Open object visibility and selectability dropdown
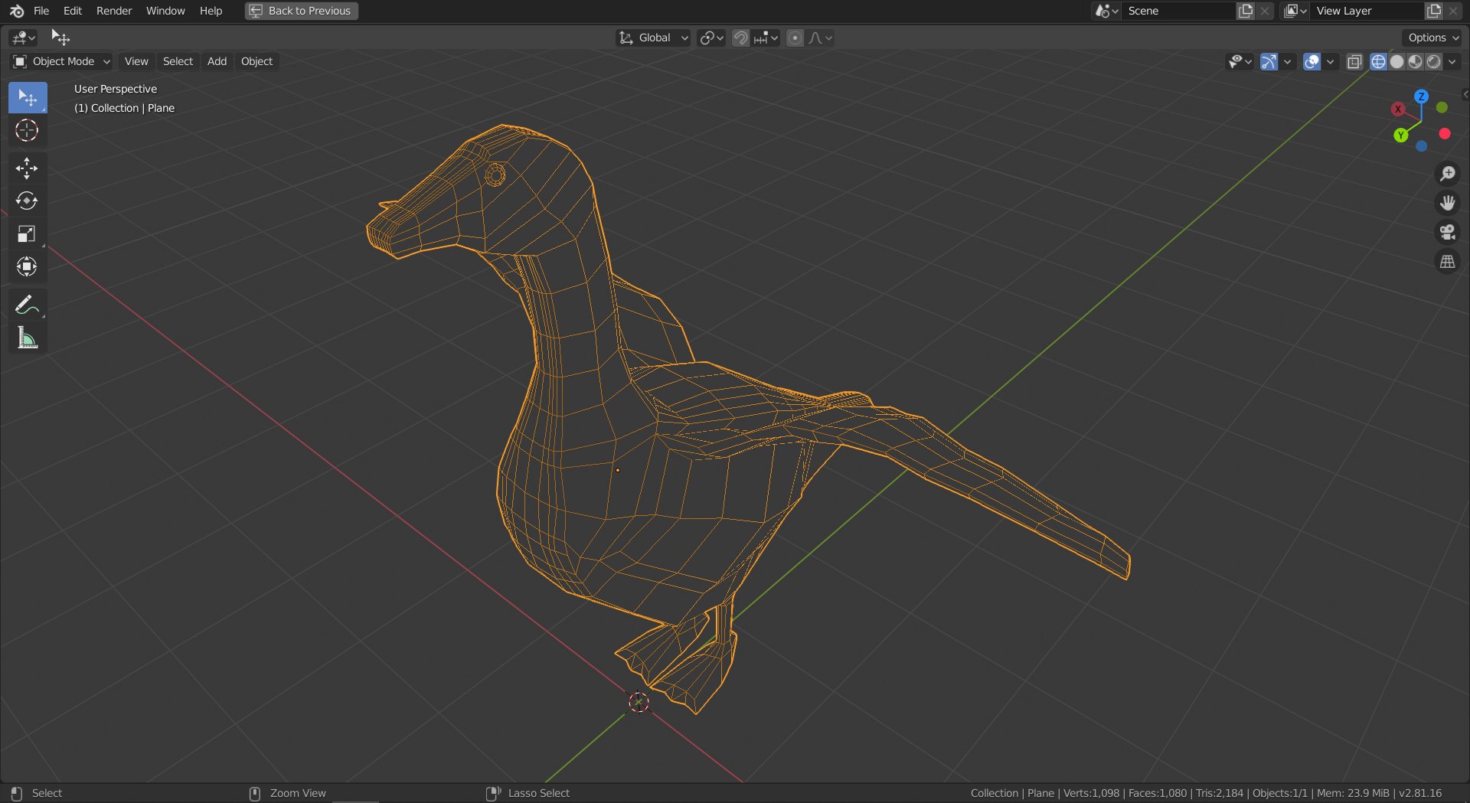The image size is (1470, 803). pos(1240,62)
